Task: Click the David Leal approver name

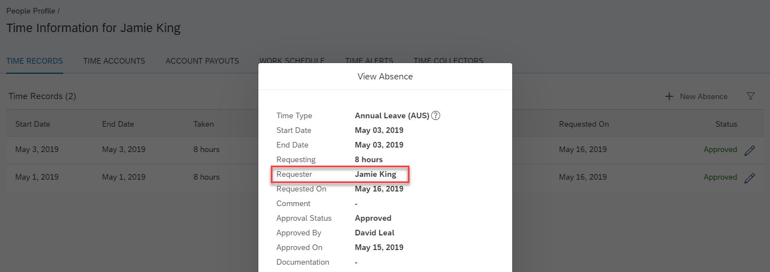Action: point(375,233)
